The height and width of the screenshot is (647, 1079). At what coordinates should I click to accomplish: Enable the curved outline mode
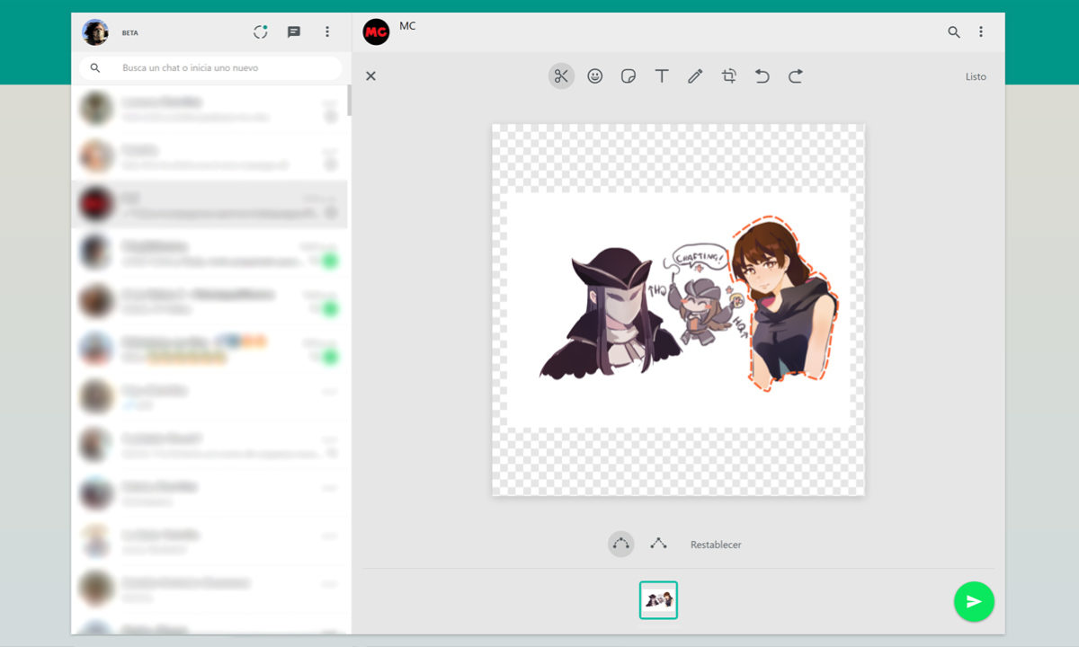point(620,544)
